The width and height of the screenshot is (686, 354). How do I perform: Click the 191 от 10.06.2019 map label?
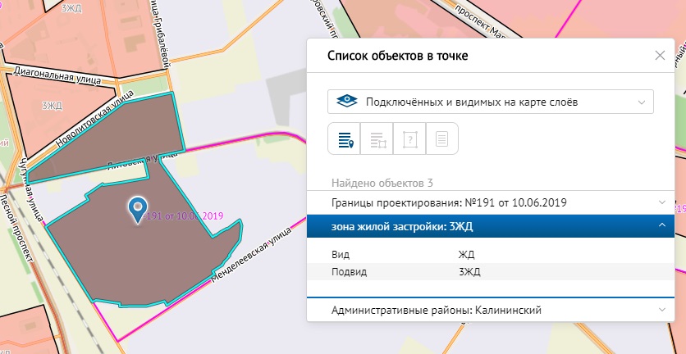185,216
